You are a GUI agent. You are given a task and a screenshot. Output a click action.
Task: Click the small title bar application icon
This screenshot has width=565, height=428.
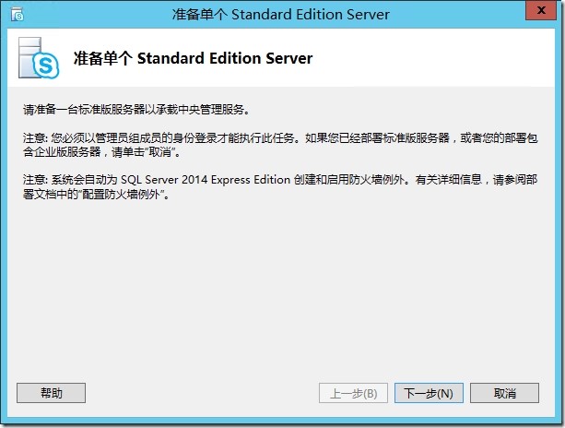click(x=17, y=15)
